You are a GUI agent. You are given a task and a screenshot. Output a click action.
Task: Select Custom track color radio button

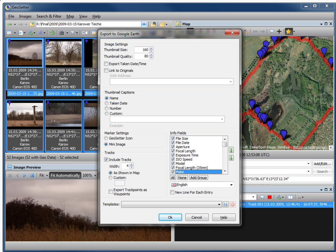110,178
